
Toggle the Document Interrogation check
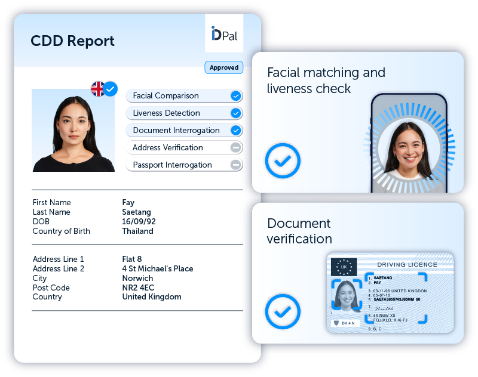(235, 130)
